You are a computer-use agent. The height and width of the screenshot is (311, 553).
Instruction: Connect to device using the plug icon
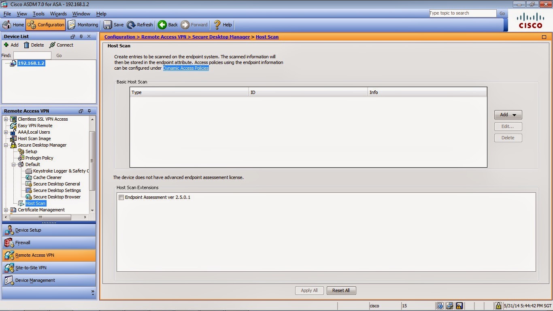[61, 45]
